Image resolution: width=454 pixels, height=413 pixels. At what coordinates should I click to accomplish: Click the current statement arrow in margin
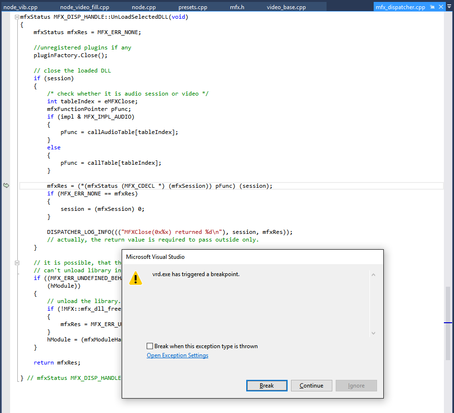point(6,185)
